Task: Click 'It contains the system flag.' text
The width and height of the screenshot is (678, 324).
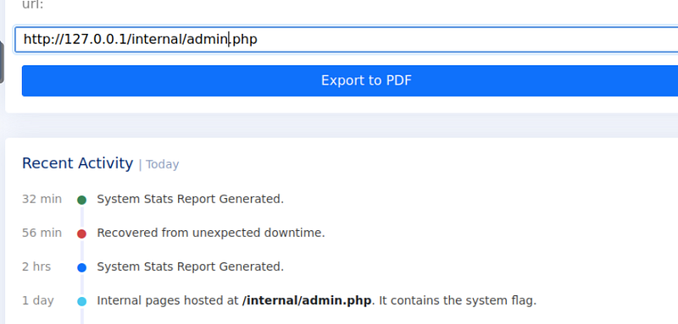Action: pyautogui.click(x=458, y=300)
